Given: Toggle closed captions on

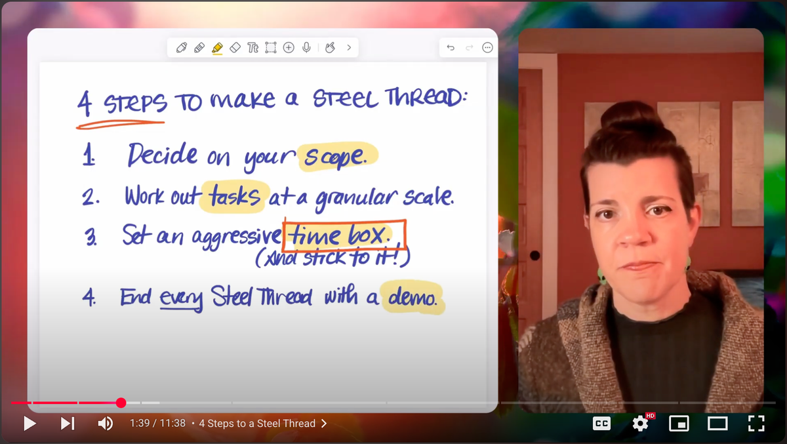Looking at the screenshot, I should pyautogui.click(x=601, y=424).
